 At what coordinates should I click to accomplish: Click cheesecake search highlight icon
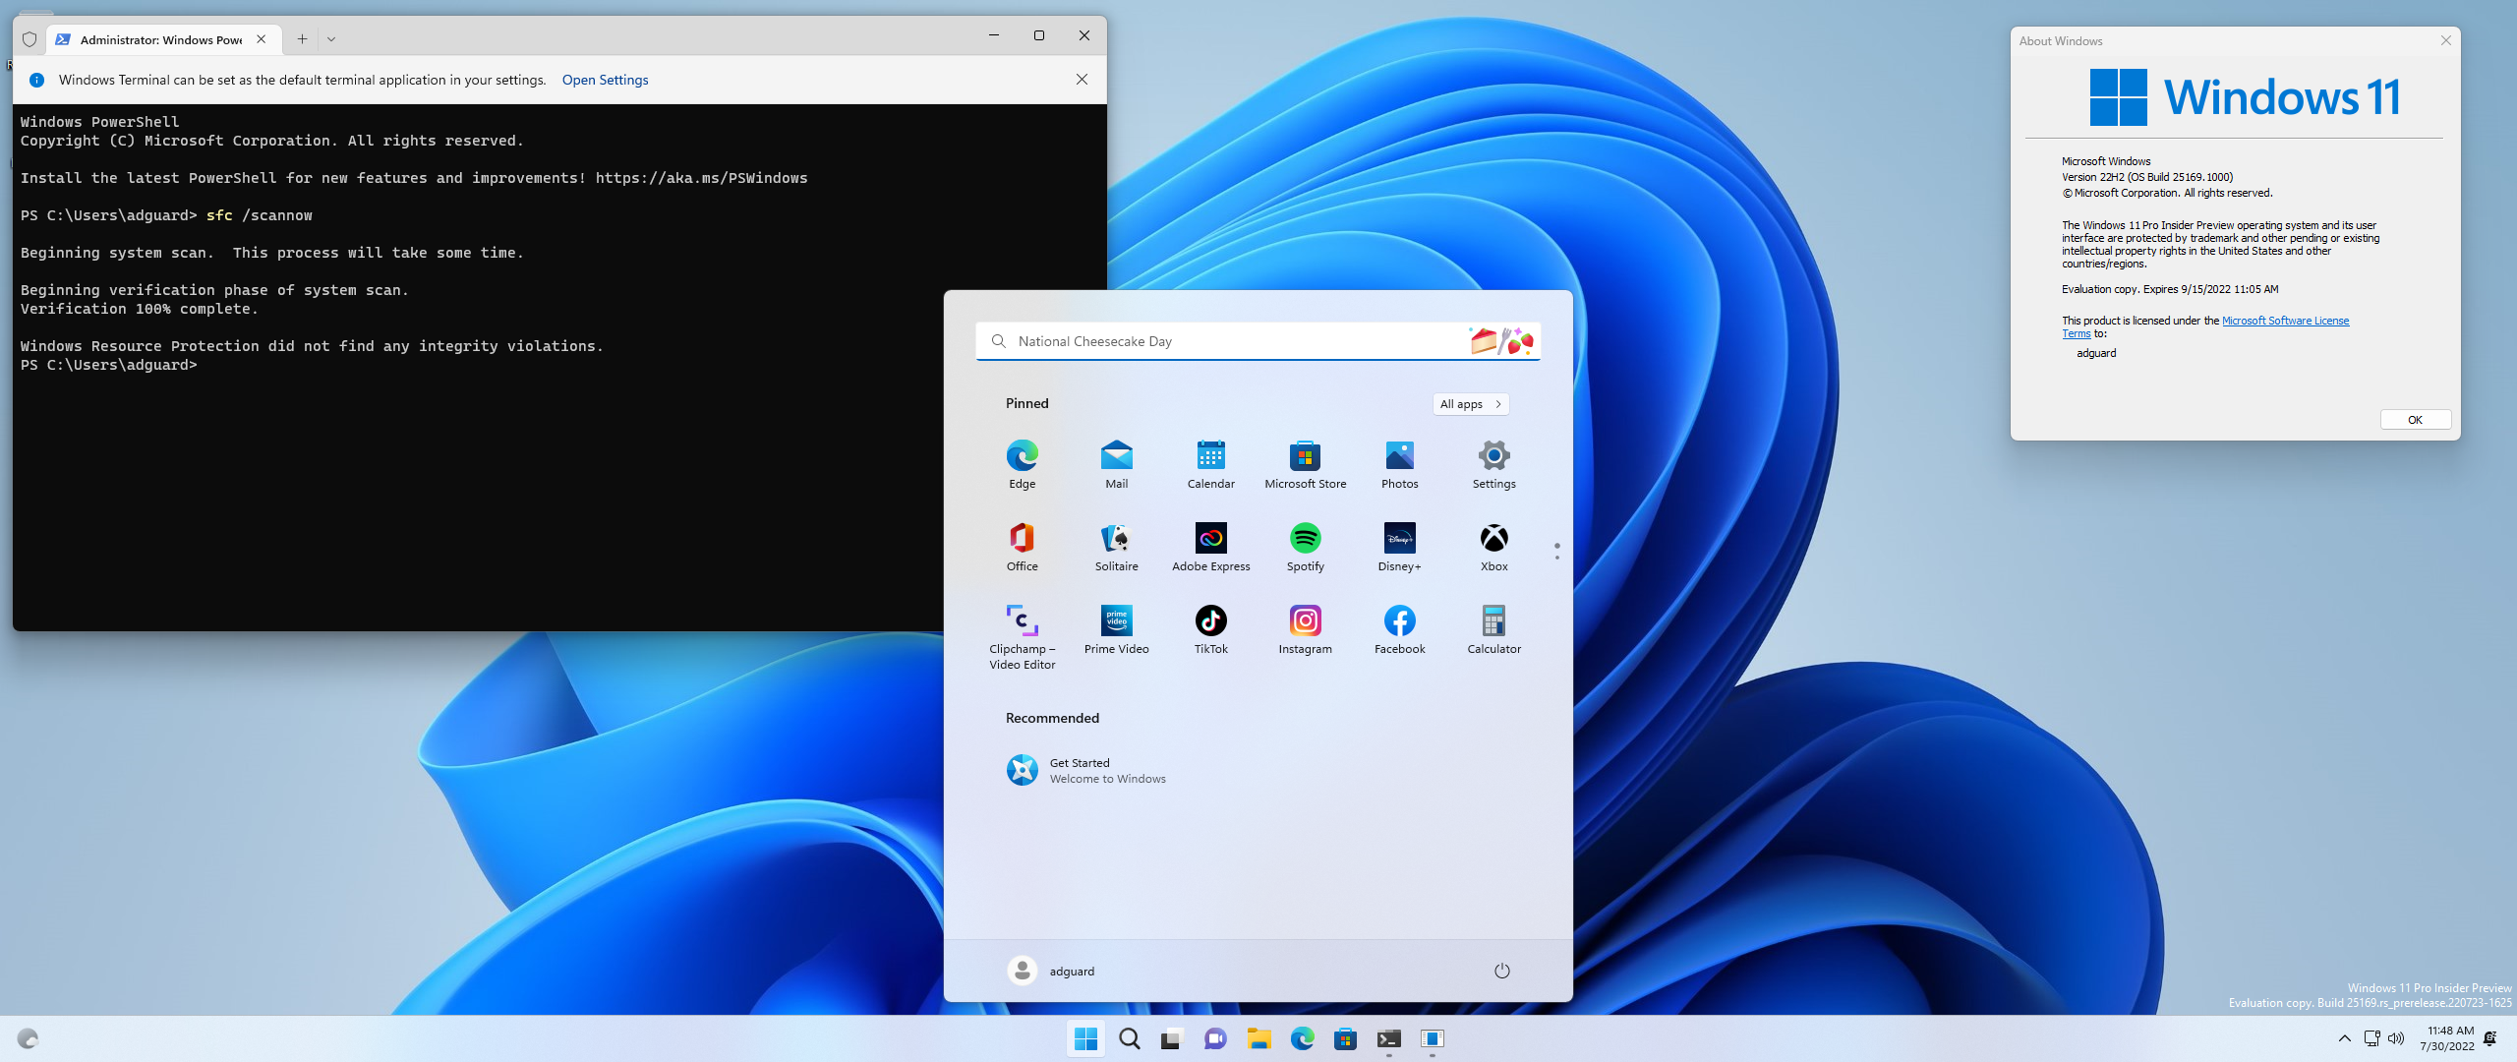click(1501, 341)
